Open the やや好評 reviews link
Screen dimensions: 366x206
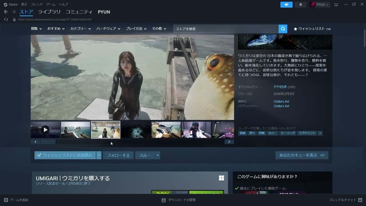[280, 87]
